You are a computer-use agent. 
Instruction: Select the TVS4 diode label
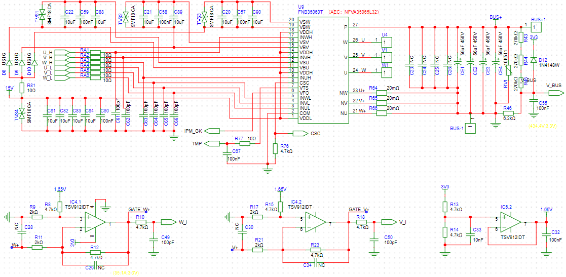click(16, 114)
